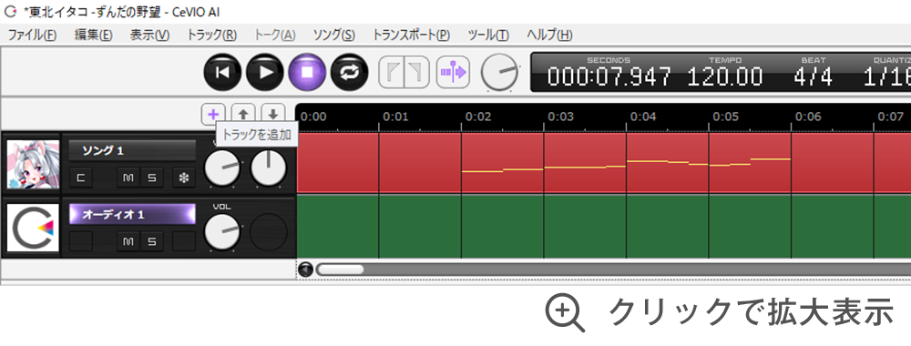Stop playback with the purple stop button
The width and height of the screenshot is (911, 346).
click(307, 72)
